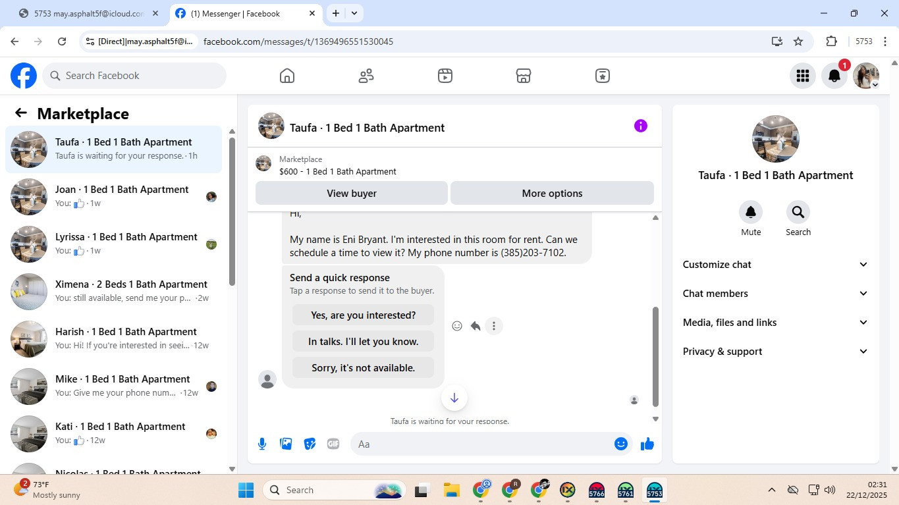The image size is (899, 505).
Task: Search within the Taufa conversation
Action: click(798, 212)
